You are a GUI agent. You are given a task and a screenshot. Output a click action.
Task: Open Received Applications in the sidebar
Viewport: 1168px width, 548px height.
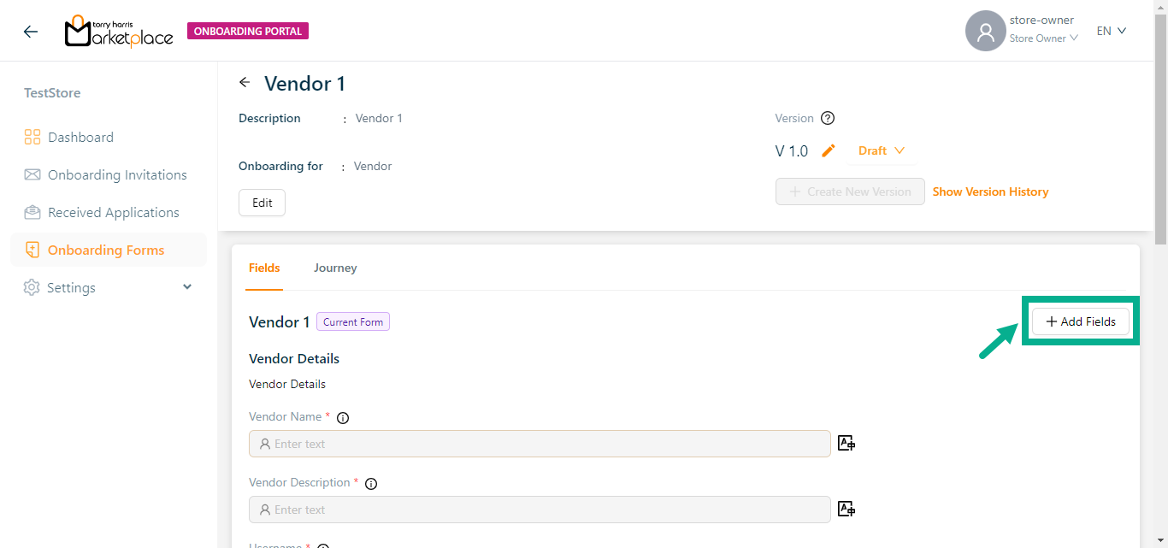pos(113,213)
